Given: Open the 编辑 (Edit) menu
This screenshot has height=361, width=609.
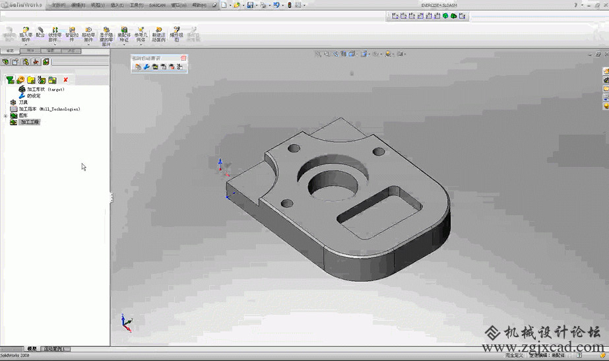Looking at the screenshot, I should click(78, 5).
